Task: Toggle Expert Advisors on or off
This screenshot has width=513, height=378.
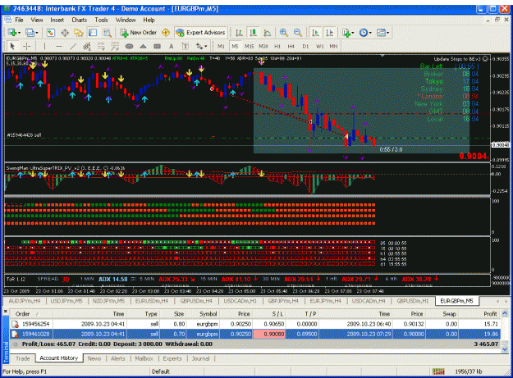Action: point(200,33)
